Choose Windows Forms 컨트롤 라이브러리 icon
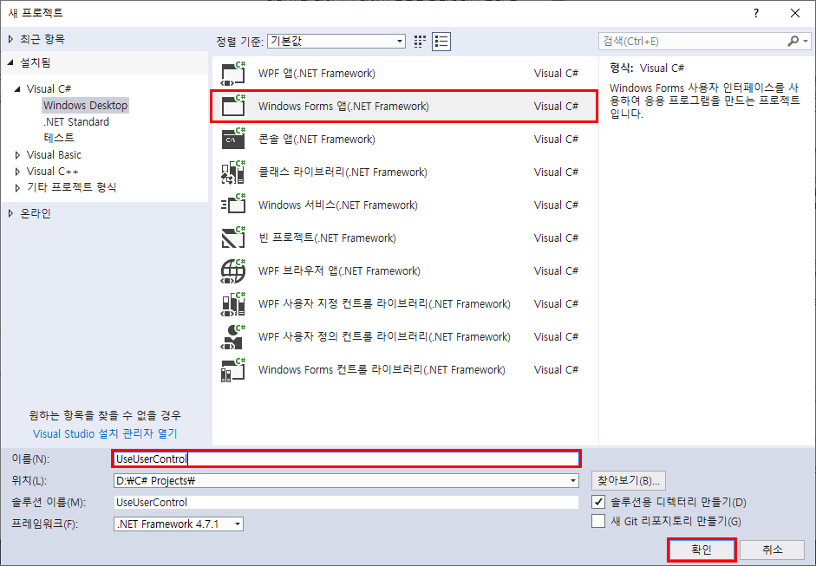This screenshot has width=816, height=566. pos(232,370)
